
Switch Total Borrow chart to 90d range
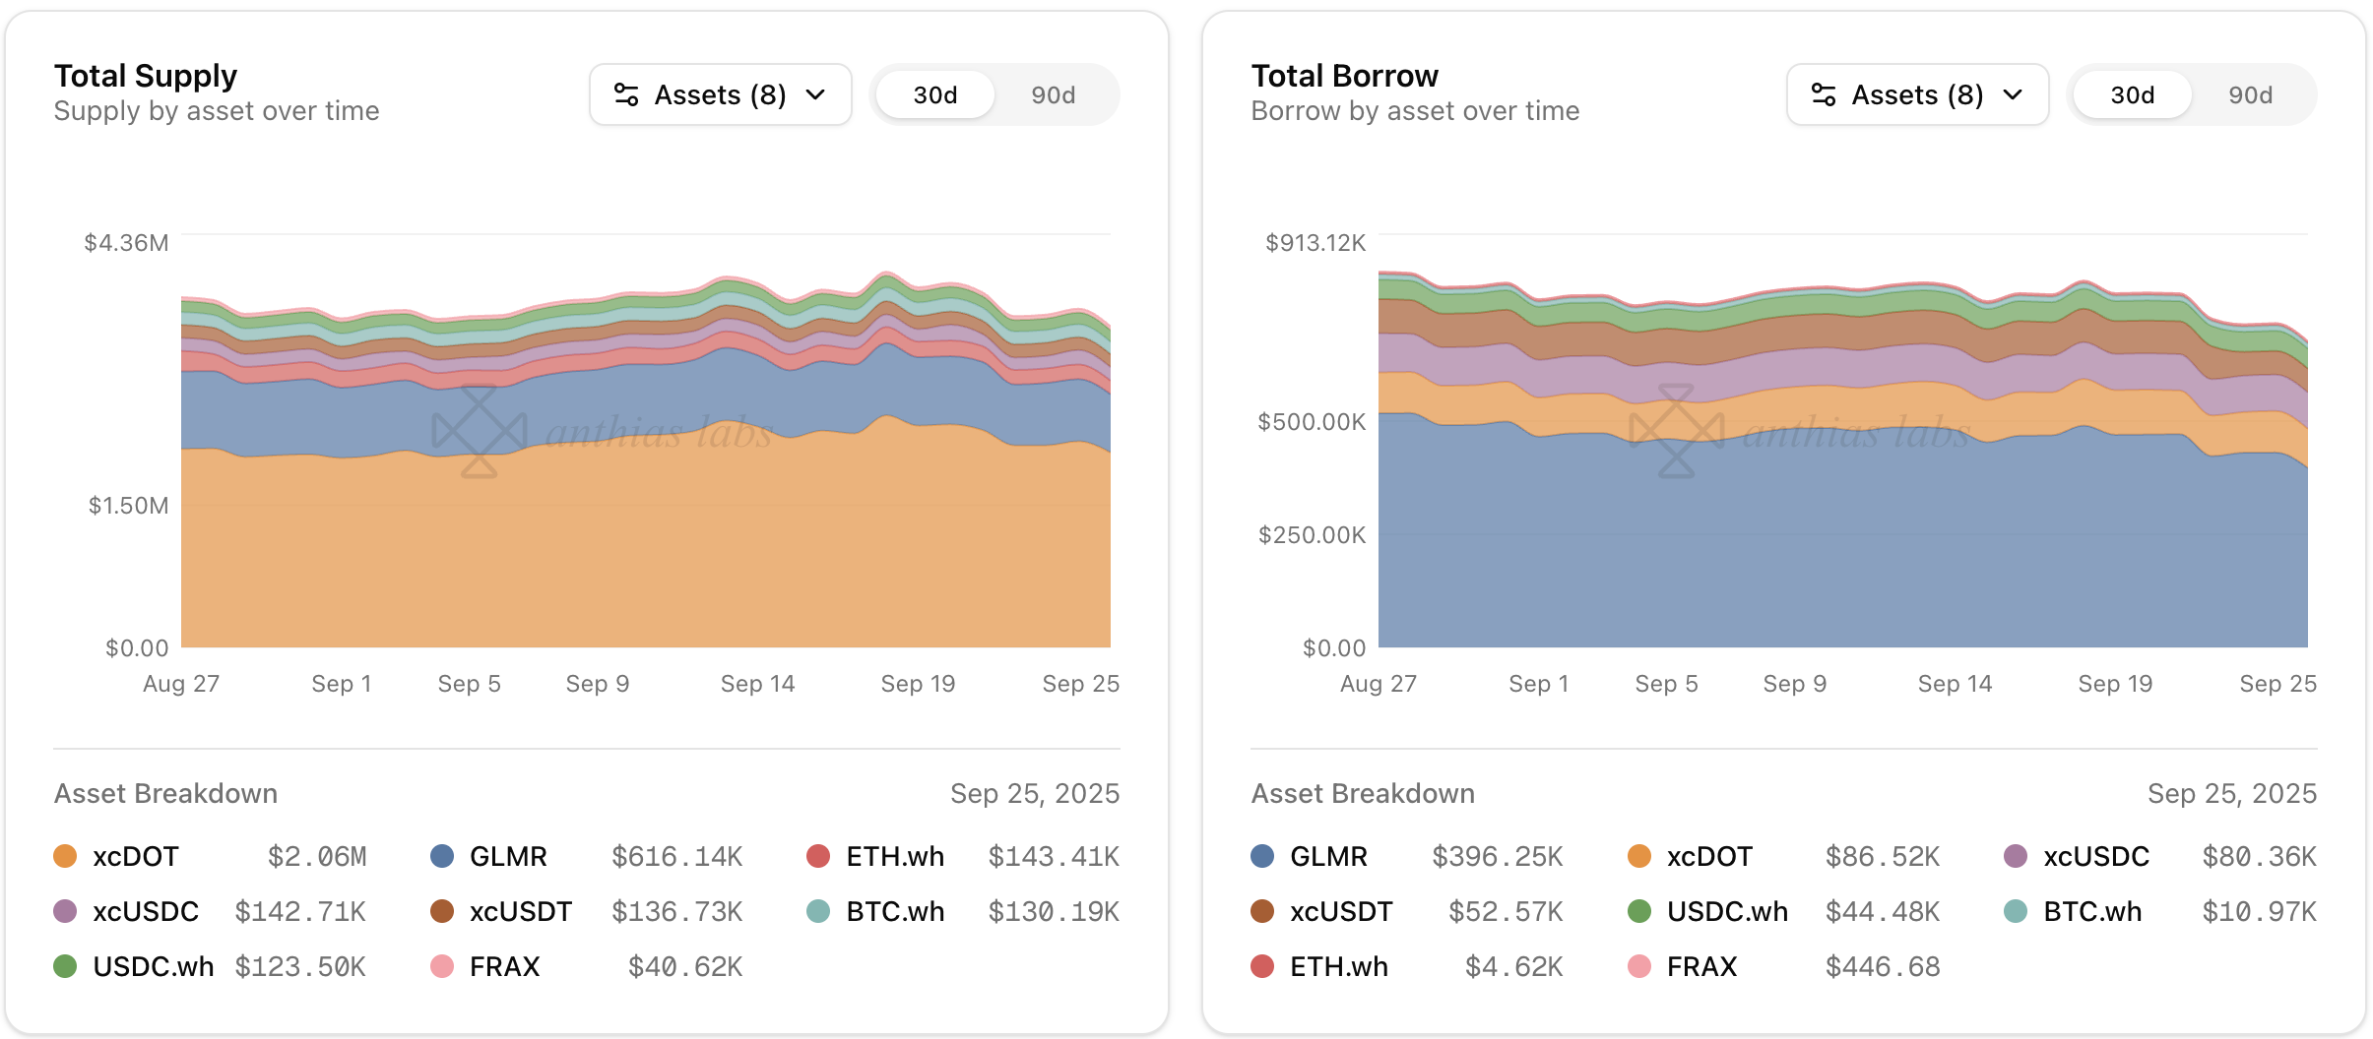2250,95
